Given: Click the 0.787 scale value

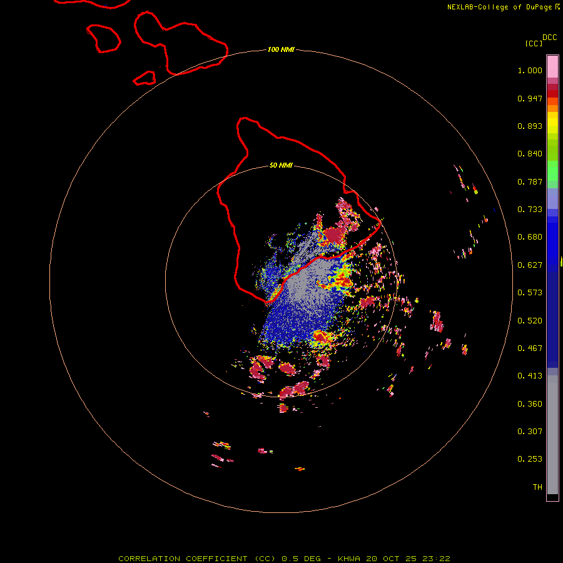Looking at the screenshot, I should [x=530, y=181].
